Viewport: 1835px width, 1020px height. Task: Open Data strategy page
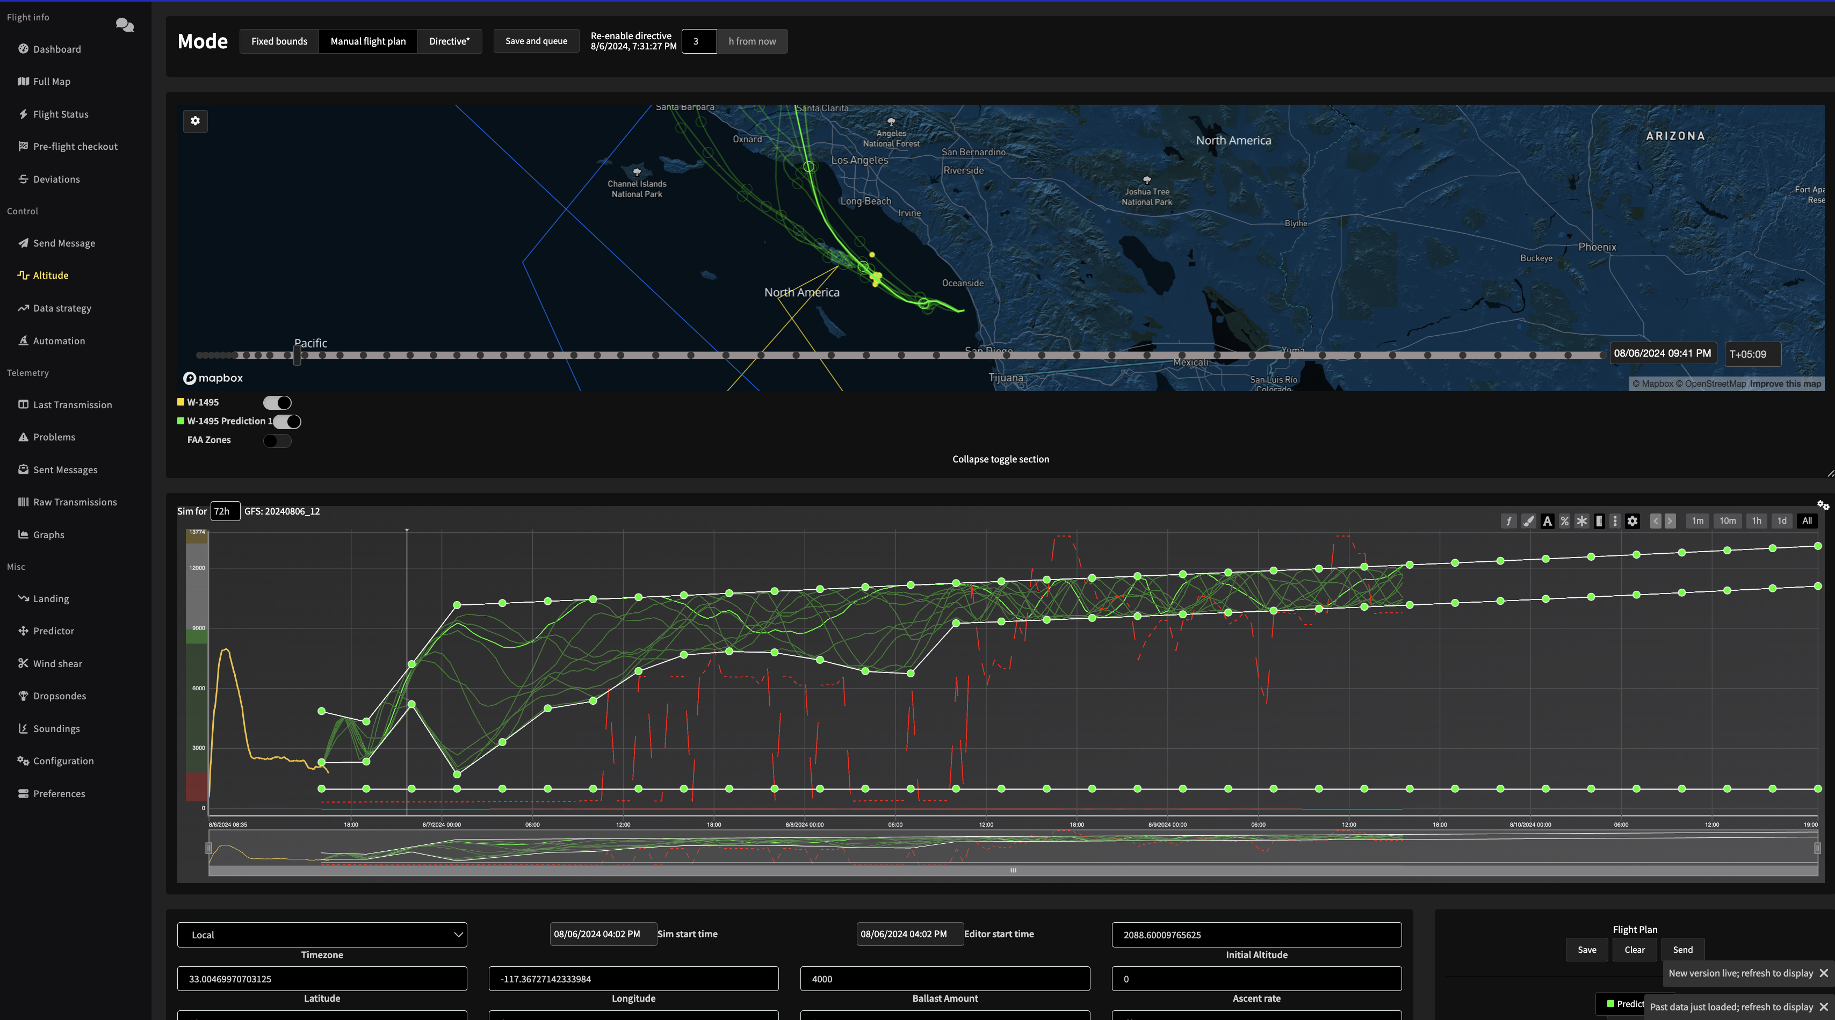62,308
